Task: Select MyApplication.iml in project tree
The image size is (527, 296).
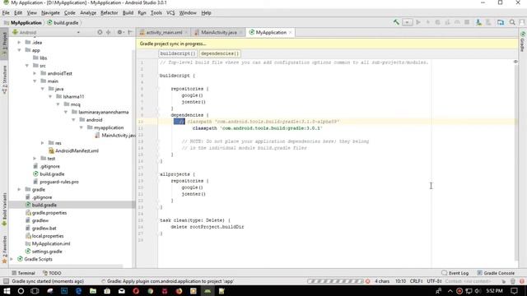Action: (x=48, y=243)
